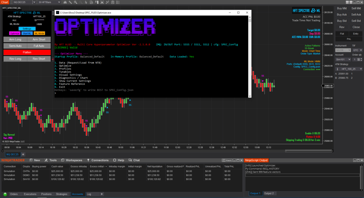Select the NQ DEC25 chart tab
The width and height of the screenshot is (364, 198).
[x=12, y=154]
